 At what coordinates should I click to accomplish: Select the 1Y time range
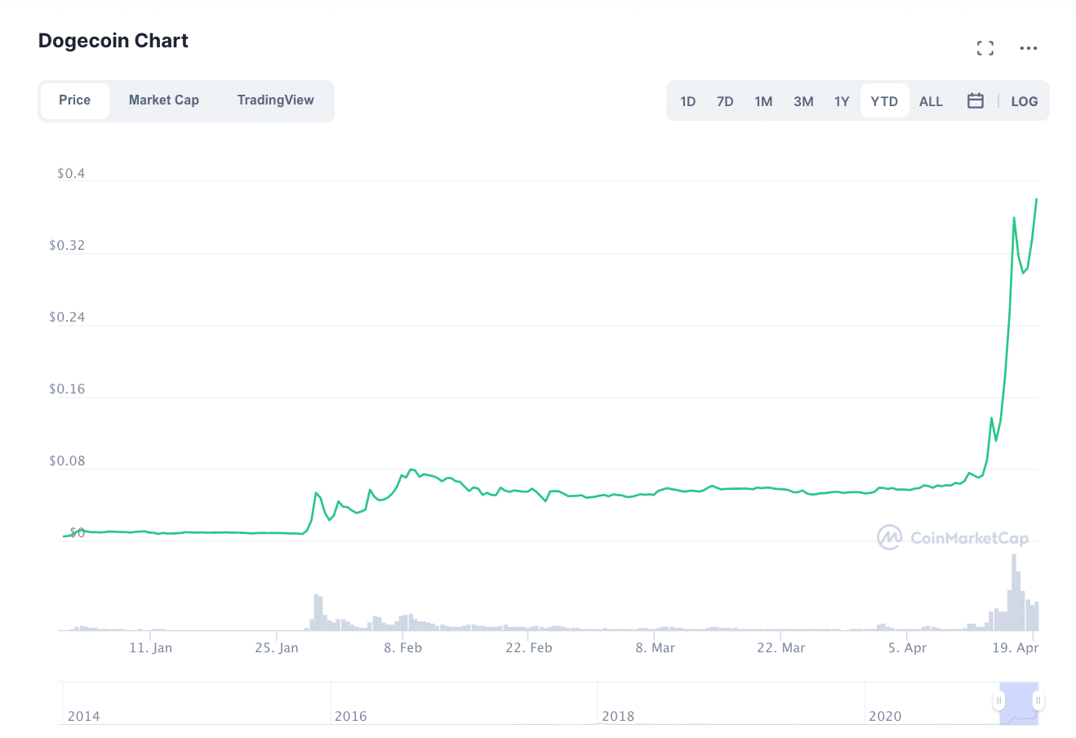(842, 101)
